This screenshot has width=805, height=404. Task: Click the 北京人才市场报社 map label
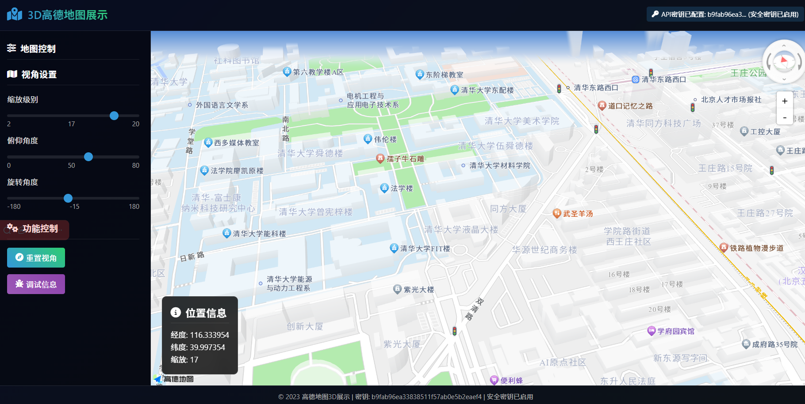coord(731,100)
